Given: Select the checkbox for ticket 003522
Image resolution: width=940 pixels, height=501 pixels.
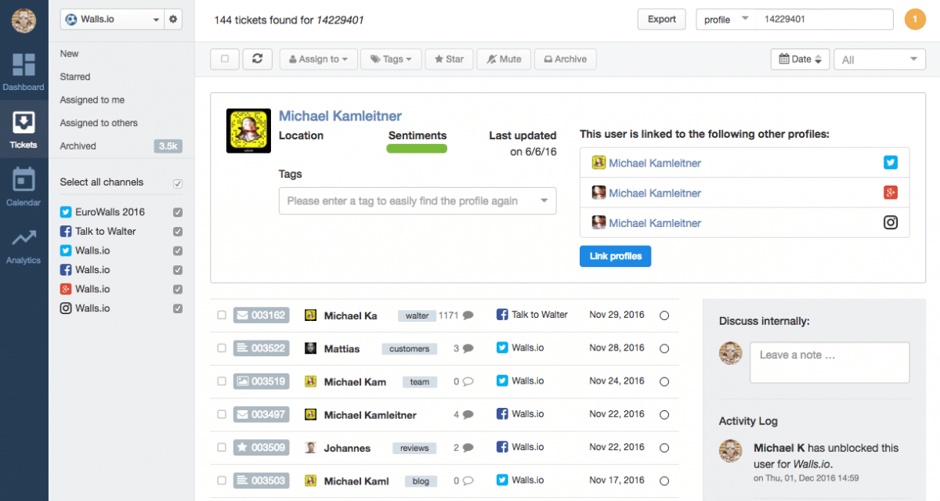Looking at the screenshot, I should 222,348.
